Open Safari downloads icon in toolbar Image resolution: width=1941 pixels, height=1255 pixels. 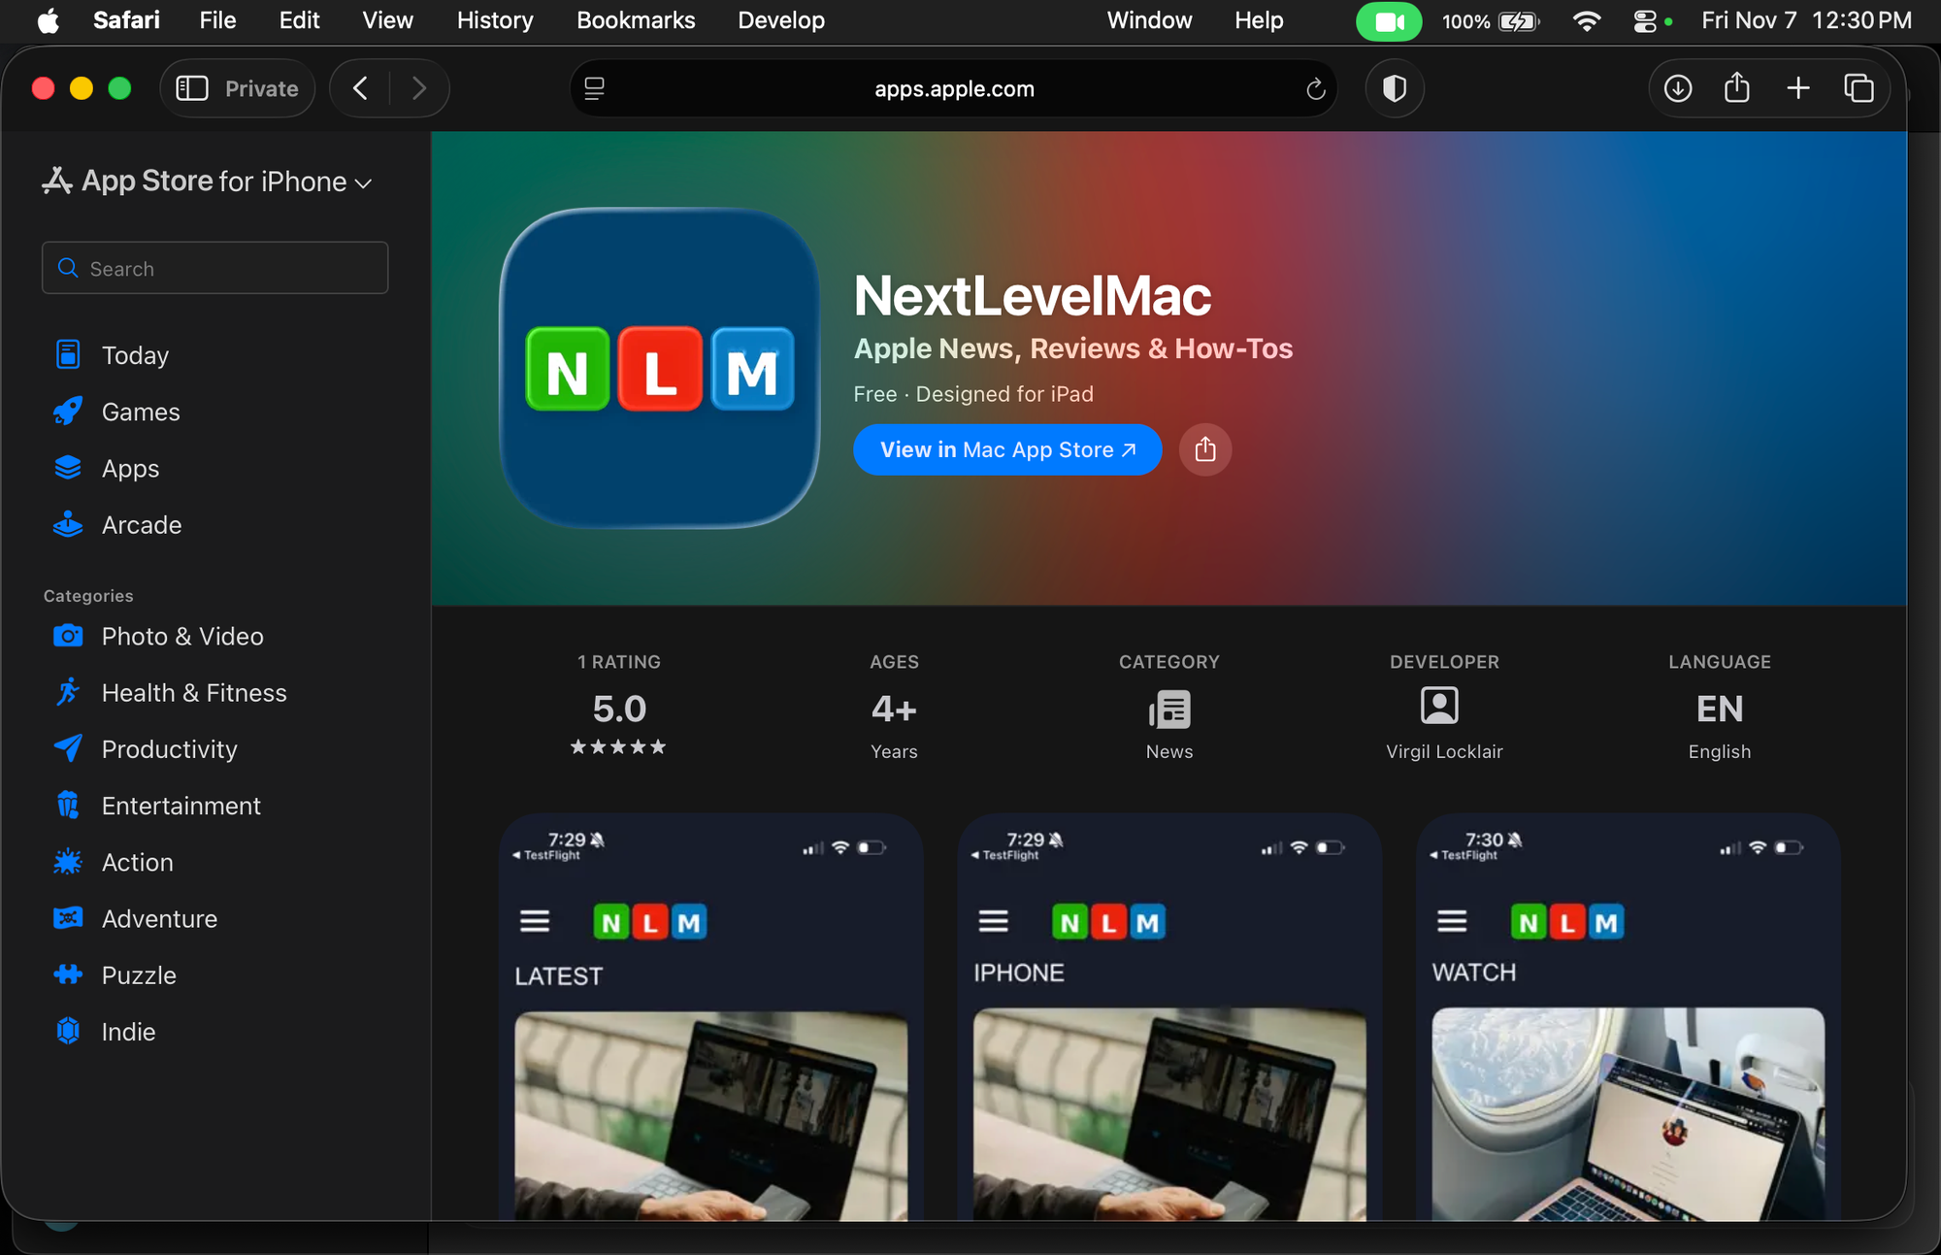click(x=1677, y=88)
